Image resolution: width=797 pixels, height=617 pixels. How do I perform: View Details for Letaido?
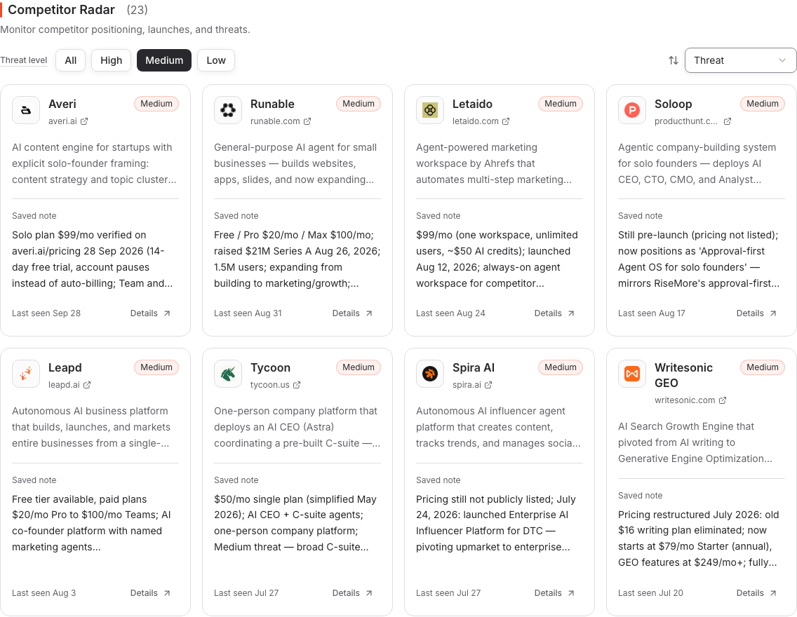(554, 313)
